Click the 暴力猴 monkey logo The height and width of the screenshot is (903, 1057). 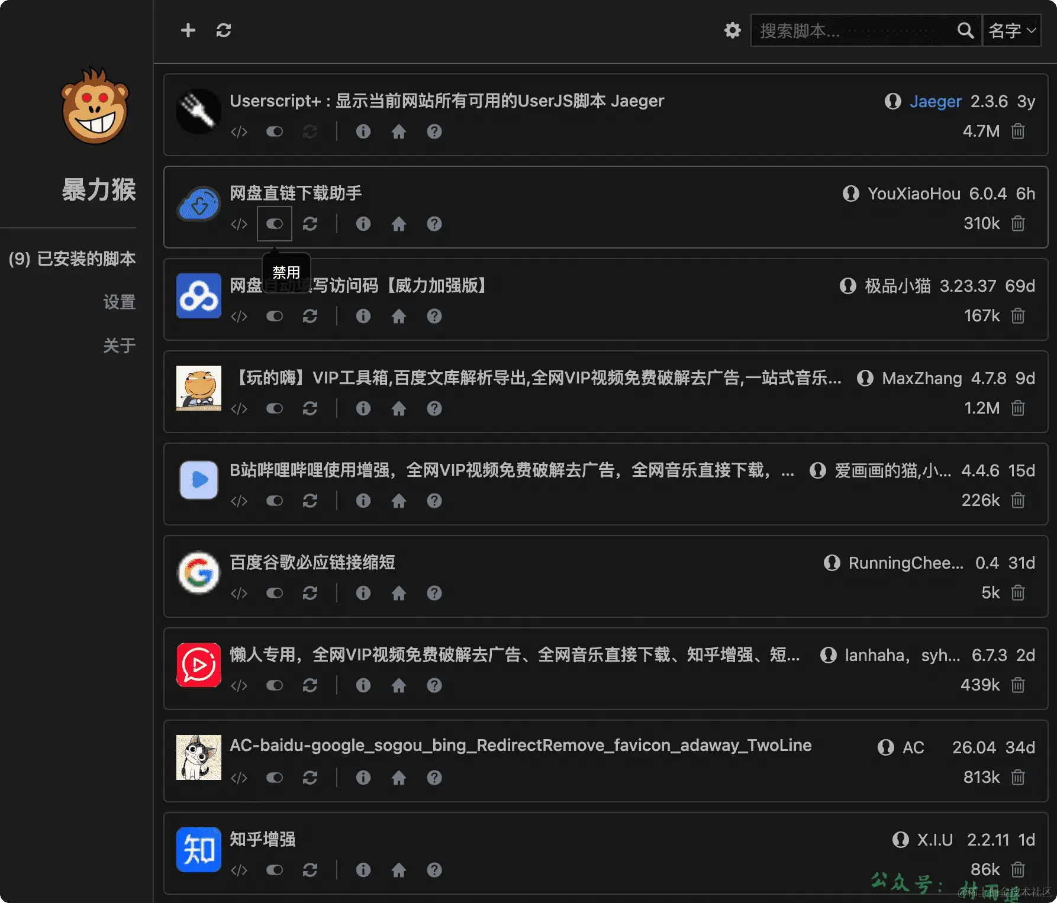point(95,105)
